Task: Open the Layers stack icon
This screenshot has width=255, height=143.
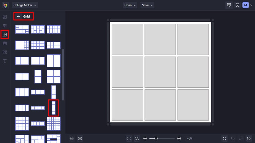Action: point(72,138)
